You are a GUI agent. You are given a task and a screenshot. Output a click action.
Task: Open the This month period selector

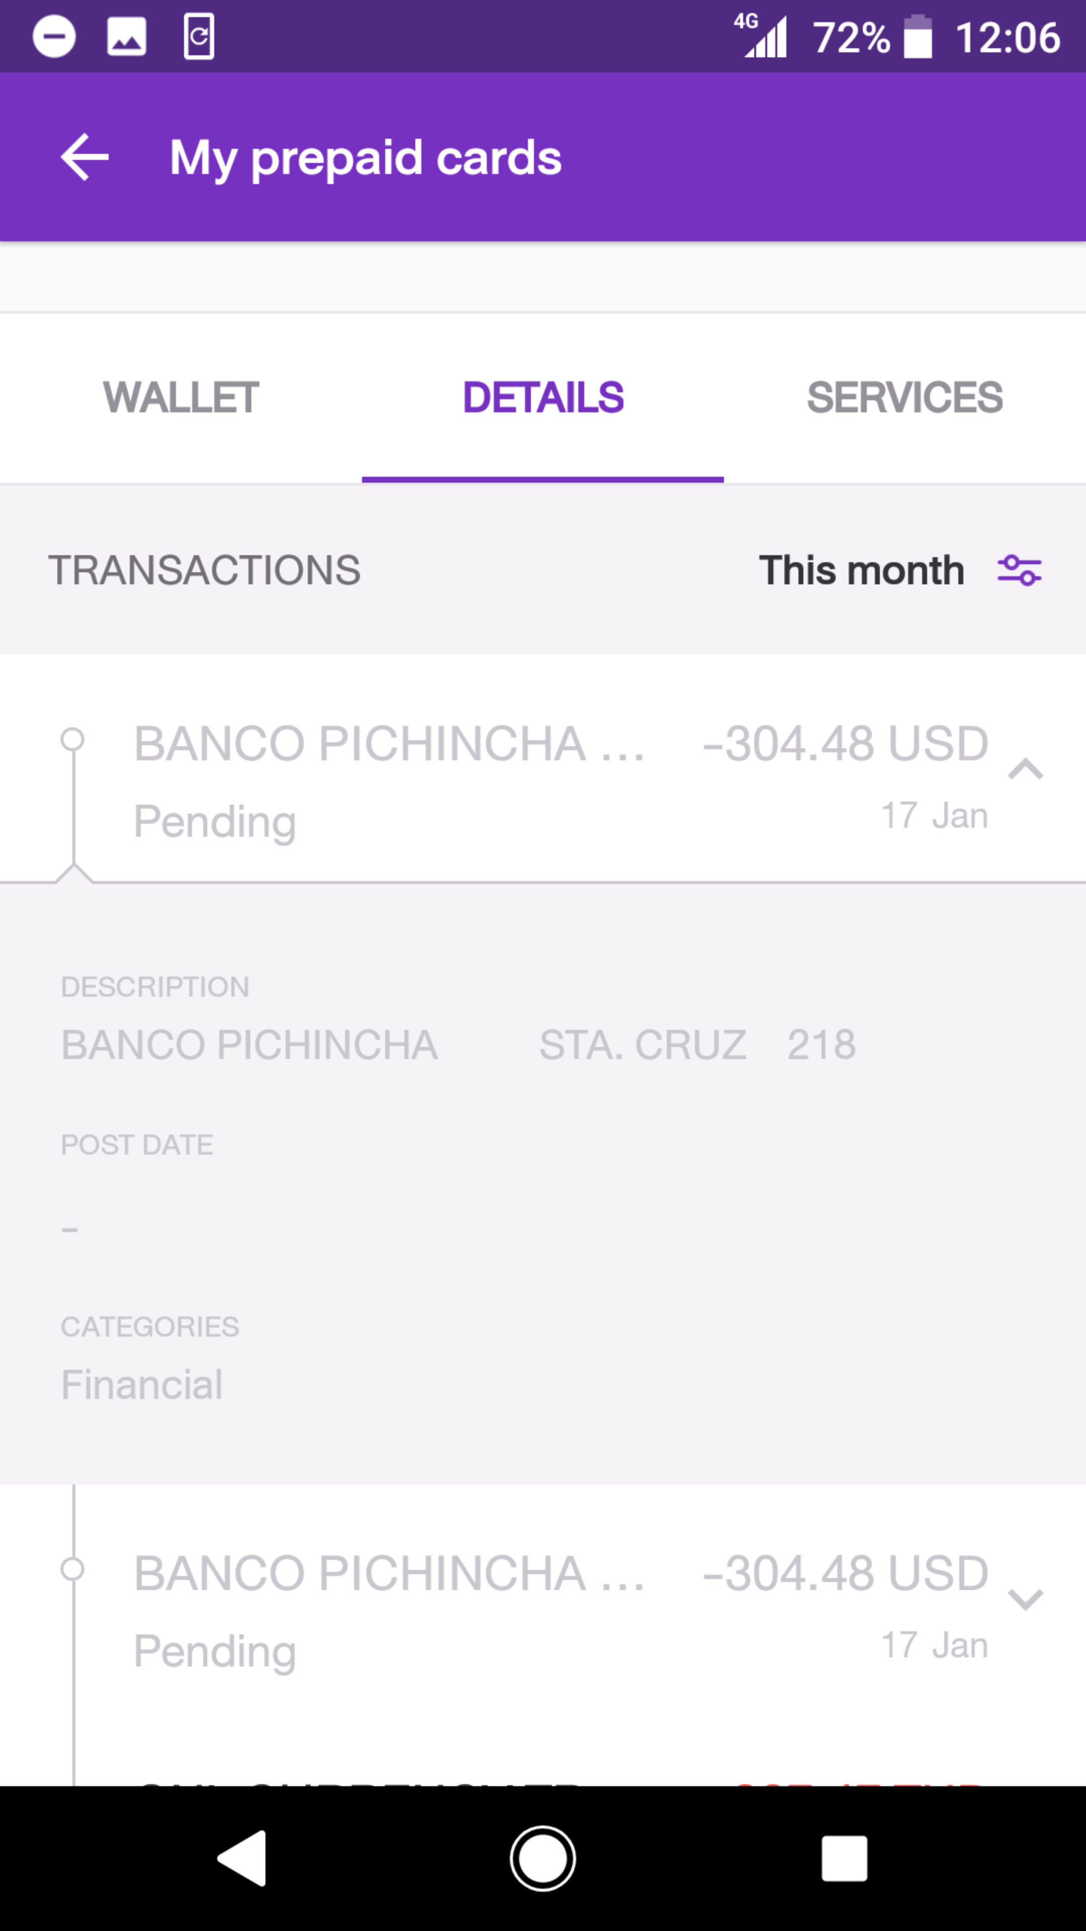[861, 570]
